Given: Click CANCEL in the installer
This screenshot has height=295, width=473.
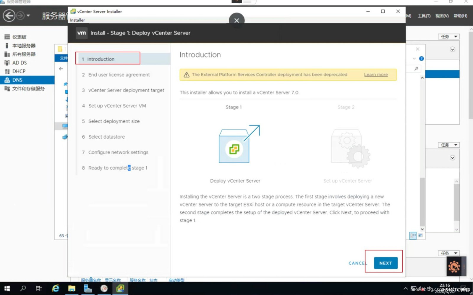Looking at the screenshot, I should tap(357, 263).
